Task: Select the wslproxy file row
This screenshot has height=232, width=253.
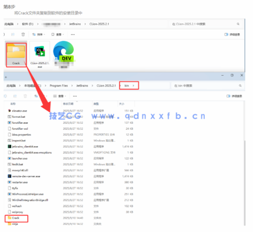Action: [70, 212]
